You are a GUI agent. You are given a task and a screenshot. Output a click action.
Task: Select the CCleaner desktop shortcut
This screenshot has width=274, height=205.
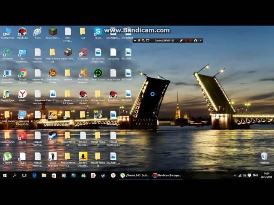coord(83,54)
